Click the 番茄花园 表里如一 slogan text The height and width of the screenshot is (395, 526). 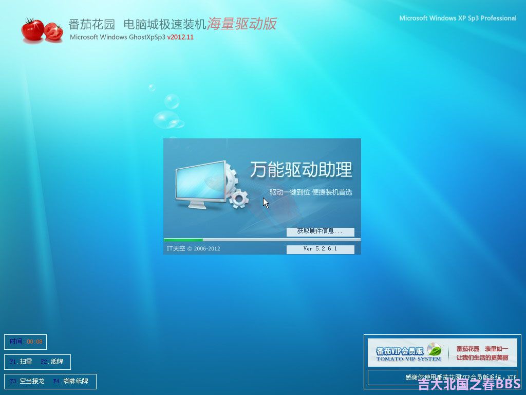[x=482, y=349]
